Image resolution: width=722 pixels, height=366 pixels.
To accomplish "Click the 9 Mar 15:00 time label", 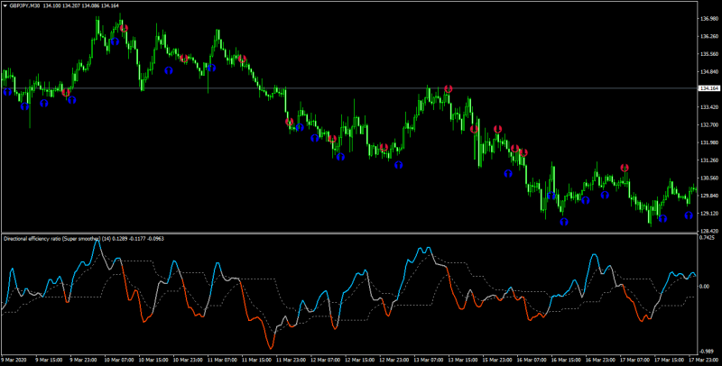I will (x=49, y=360).
